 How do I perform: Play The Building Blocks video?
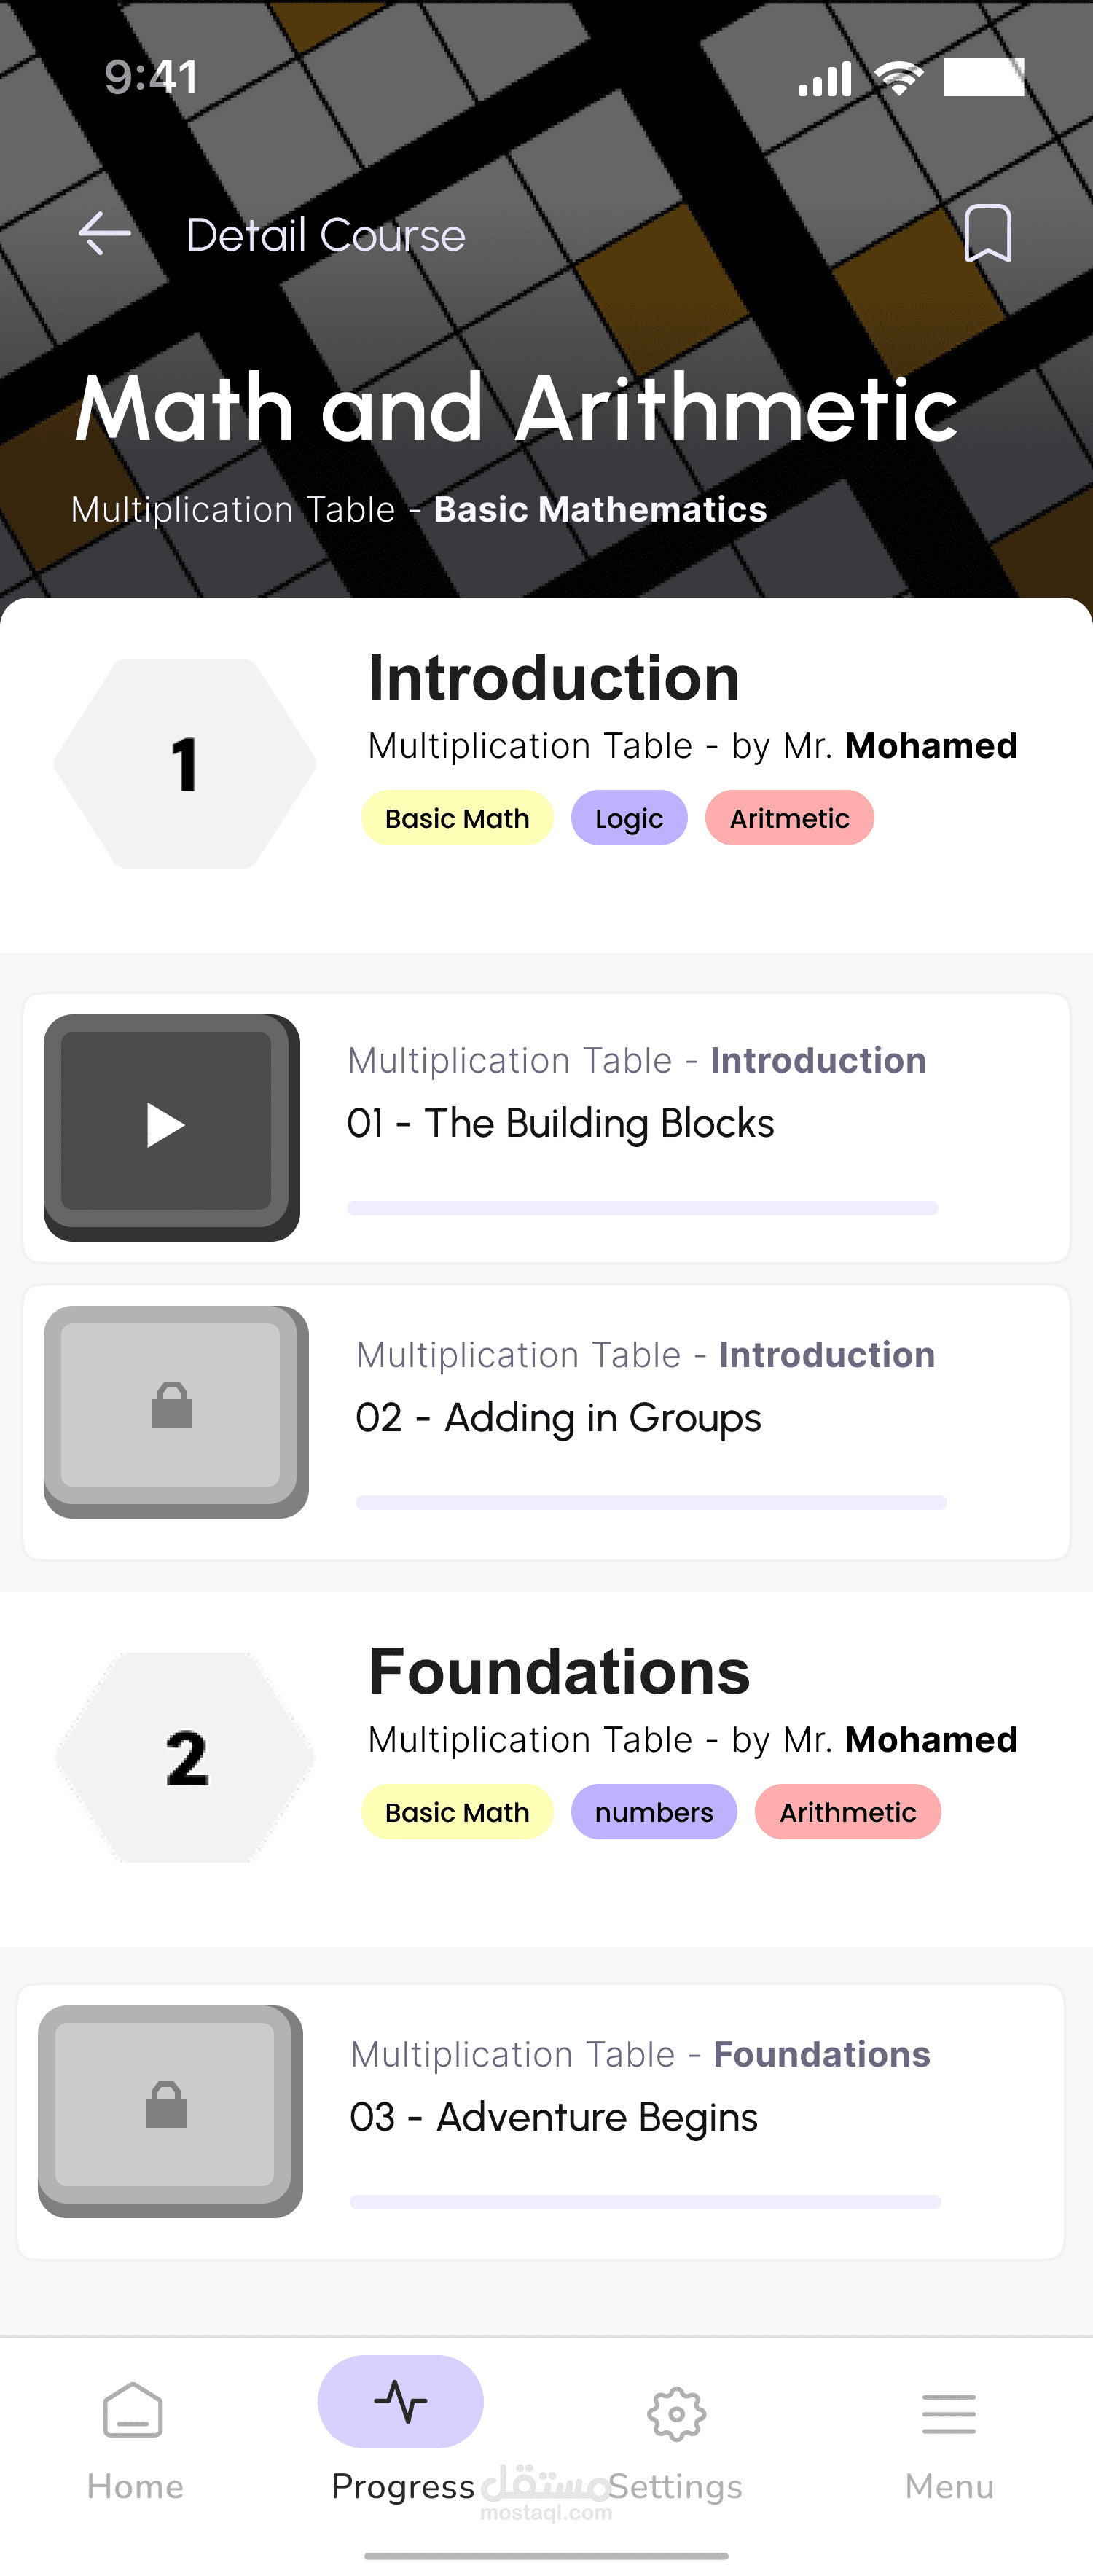coord(167,1125)
